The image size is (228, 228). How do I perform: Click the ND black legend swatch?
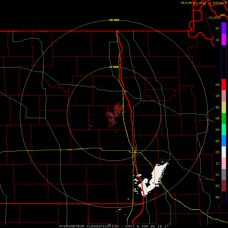(224, 197)
